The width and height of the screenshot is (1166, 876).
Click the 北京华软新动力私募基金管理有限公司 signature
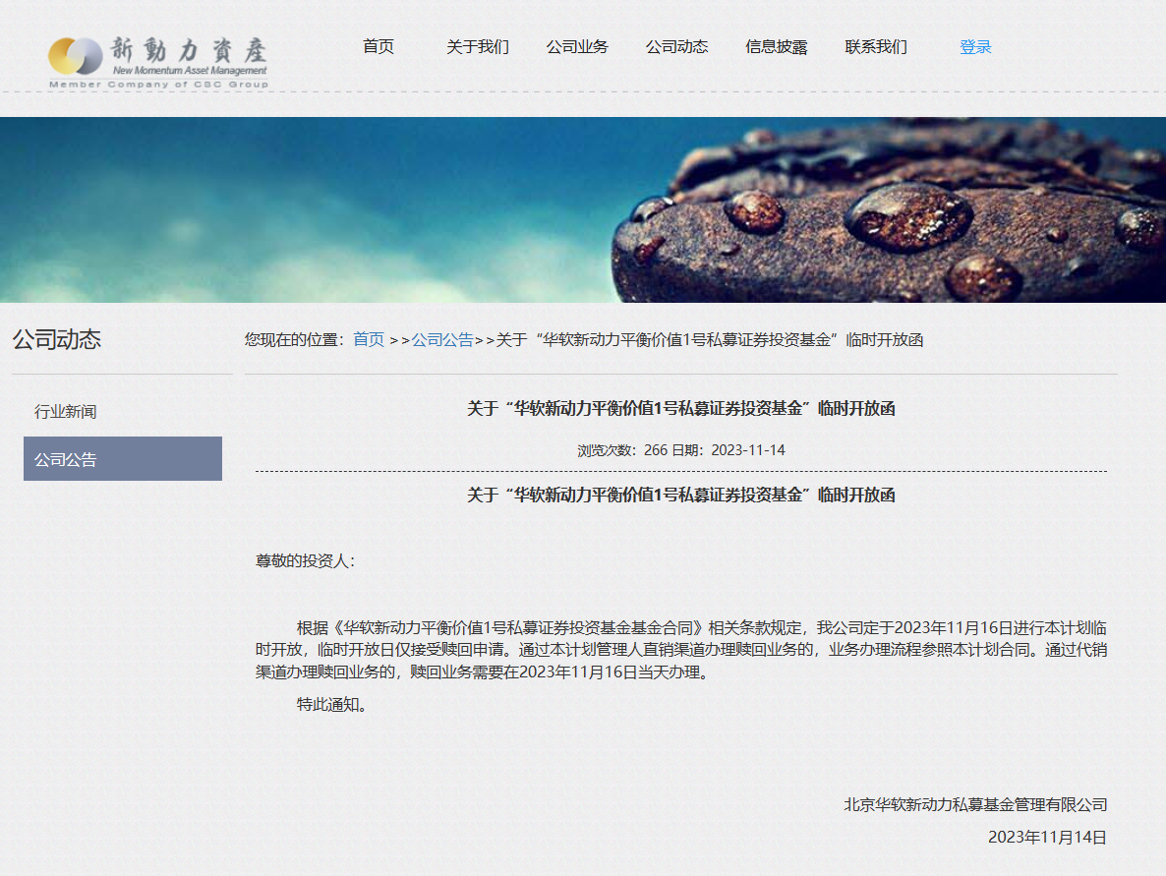(974, 804)
